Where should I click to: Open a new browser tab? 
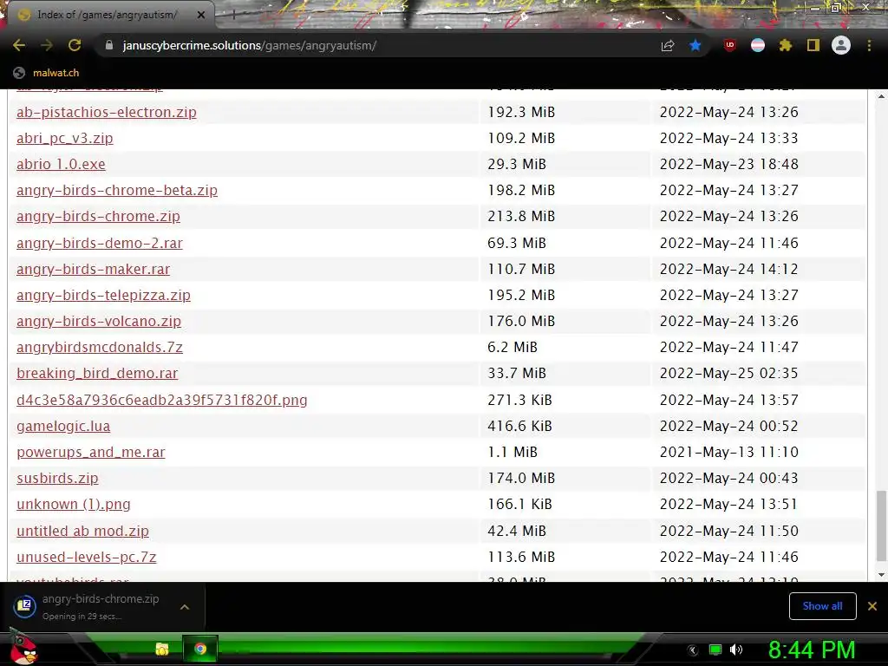pyautogui.click(x=234, y=16)
